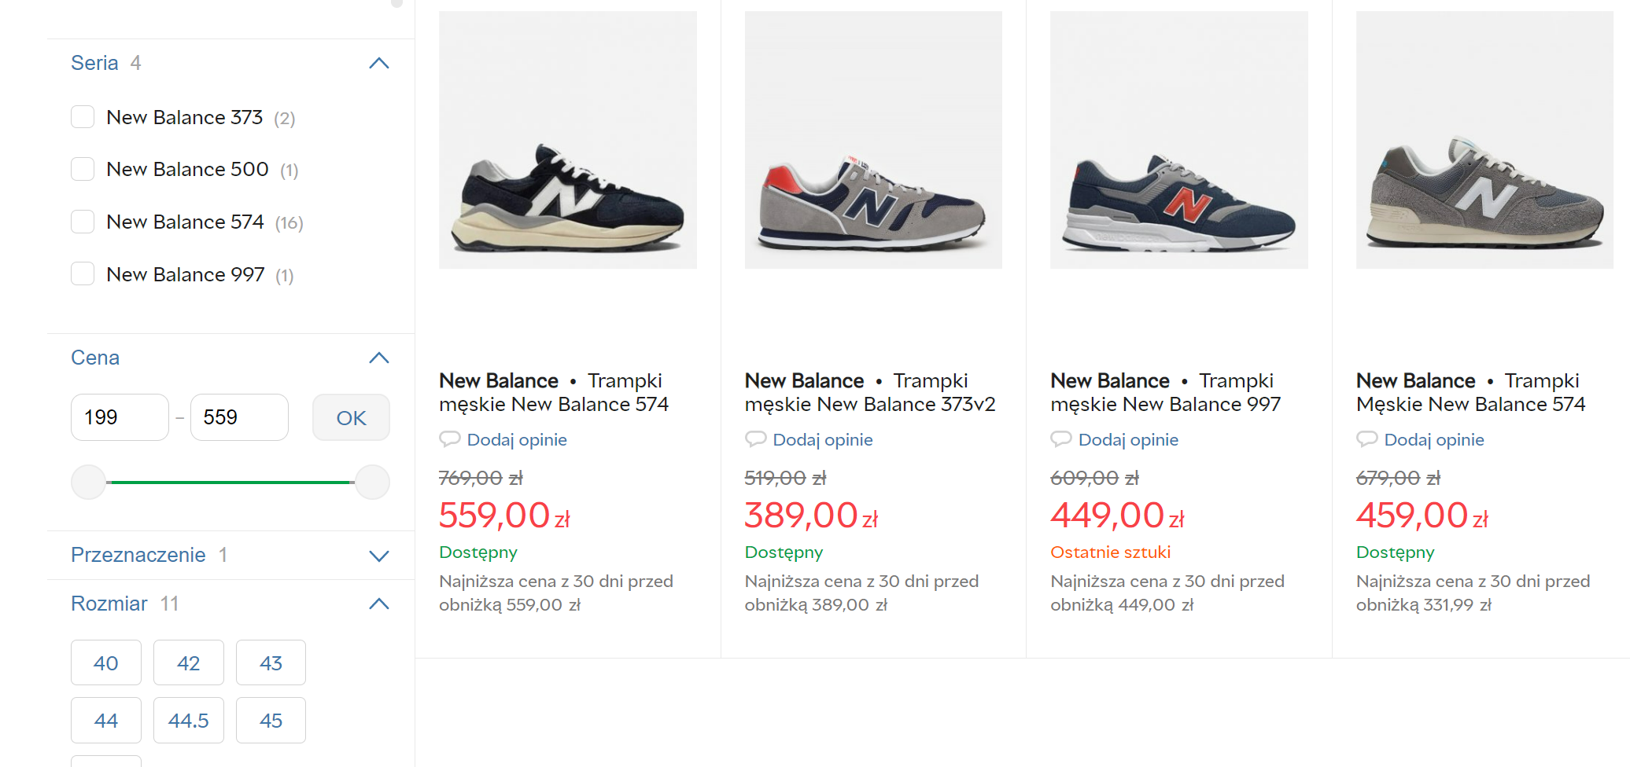Select shoe size 44.5
The image size is (1630, 767).
(x=188, y=720)
